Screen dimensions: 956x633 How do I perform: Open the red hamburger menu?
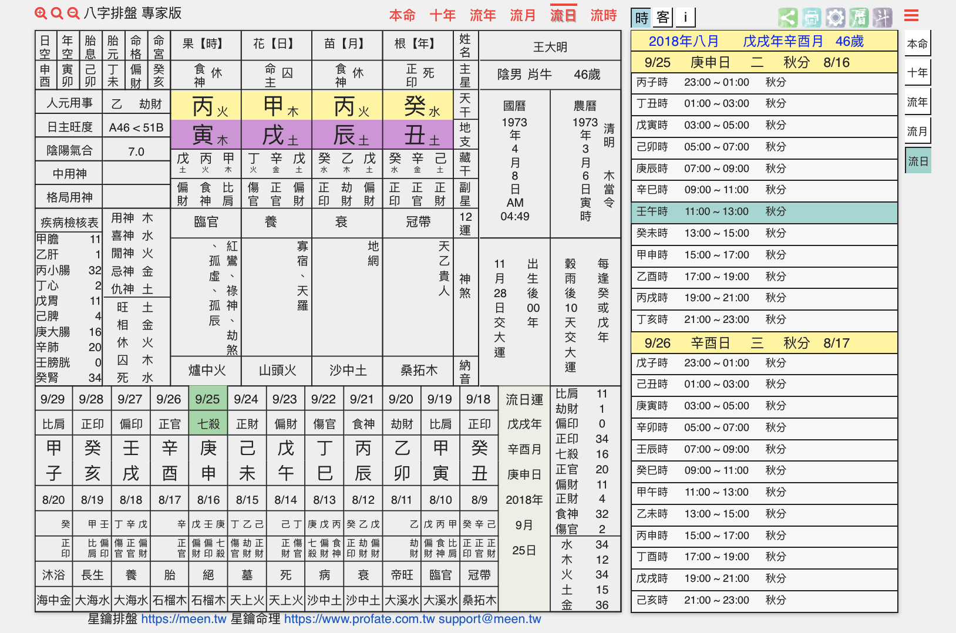[x=911, y=16]
